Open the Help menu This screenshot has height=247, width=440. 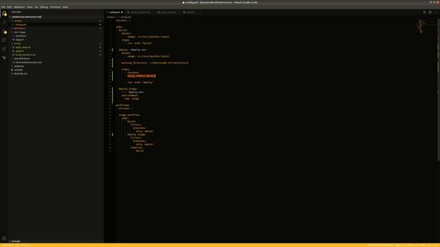[65, 7]
